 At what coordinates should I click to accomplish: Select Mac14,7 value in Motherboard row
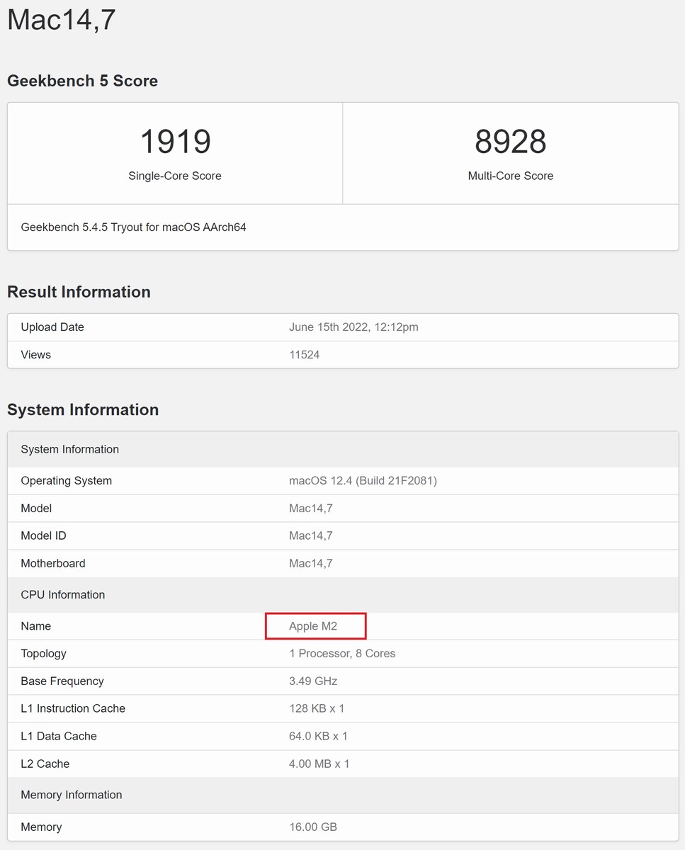[310, 564]
